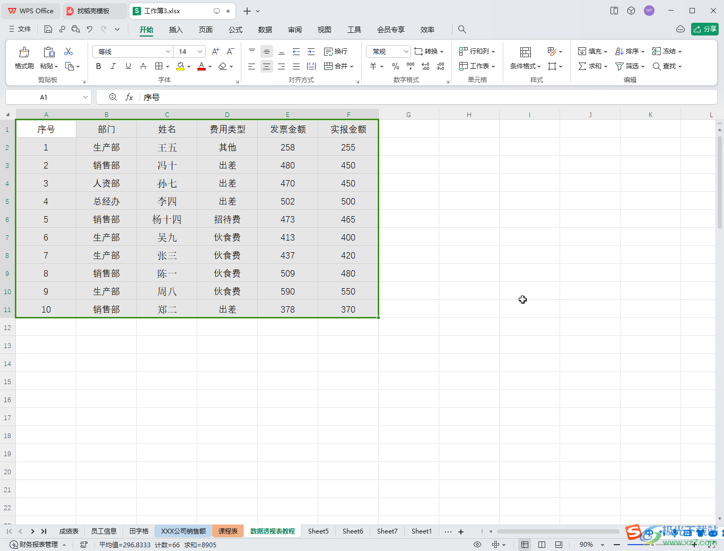724x551 pixels.
Task: Click the 冻结 freeze panes button
Action: pos(667,51)
